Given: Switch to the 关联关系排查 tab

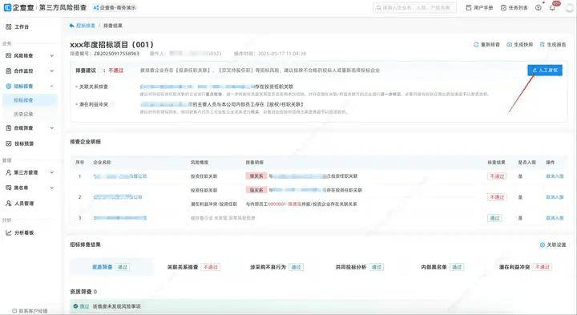Looking at the screenshot, I should [194, 267].
